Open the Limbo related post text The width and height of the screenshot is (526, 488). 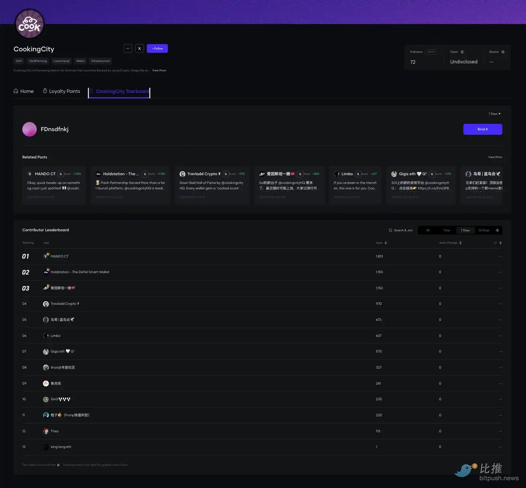(x=355, y=186)
